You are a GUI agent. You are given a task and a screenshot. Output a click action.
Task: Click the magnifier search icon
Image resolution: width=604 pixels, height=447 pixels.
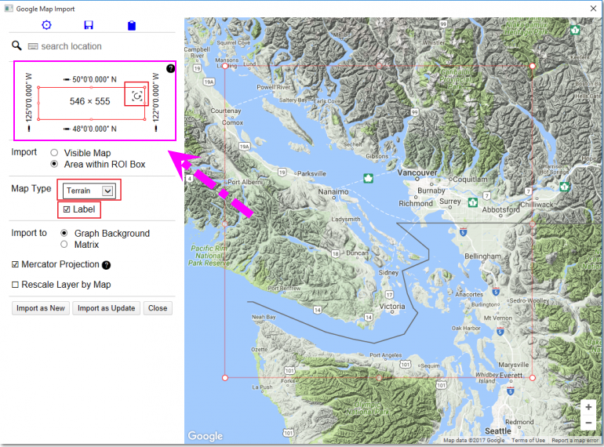coord(16,46)
